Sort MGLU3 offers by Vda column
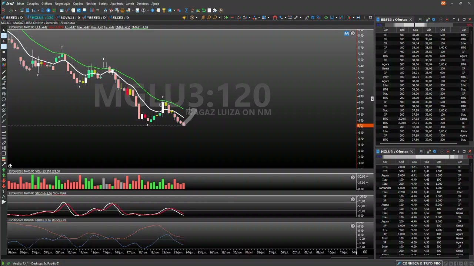Viewport: 474px width, 266px height. [427, 162]
